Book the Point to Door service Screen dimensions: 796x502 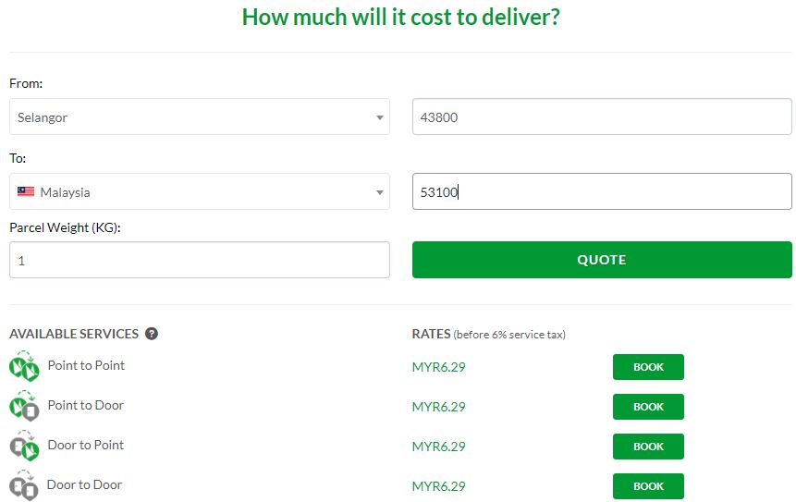coord(648,407)
